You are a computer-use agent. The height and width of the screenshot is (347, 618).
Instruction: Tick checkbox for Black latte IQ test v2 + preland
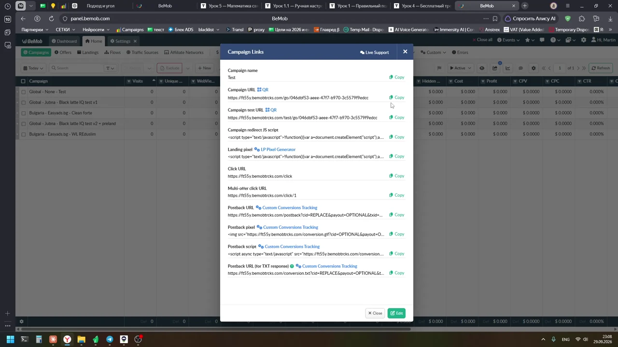pos(23,123)
